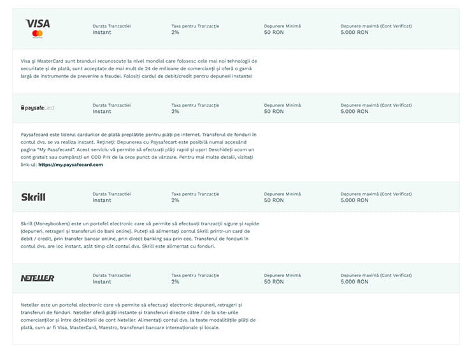Select Neteller's Depunere maximă 5.000 RON
The image size is (472, 351).
pos(354,281)
